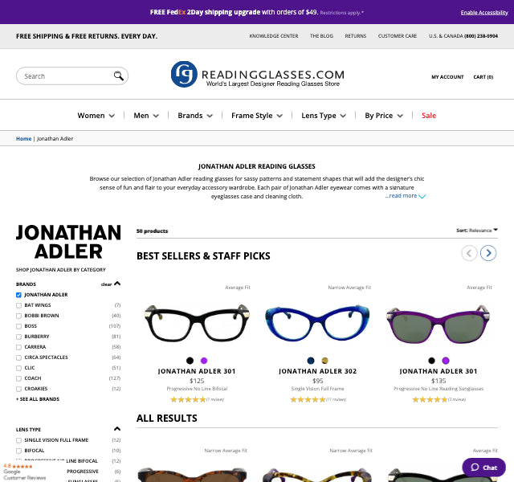Open the ReadingGlasses.com logo homepage
The image size is (514, 482).
click(258, 75)
